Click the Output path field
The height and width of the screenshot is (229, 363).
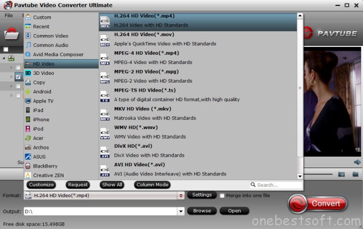coord(100,212)
